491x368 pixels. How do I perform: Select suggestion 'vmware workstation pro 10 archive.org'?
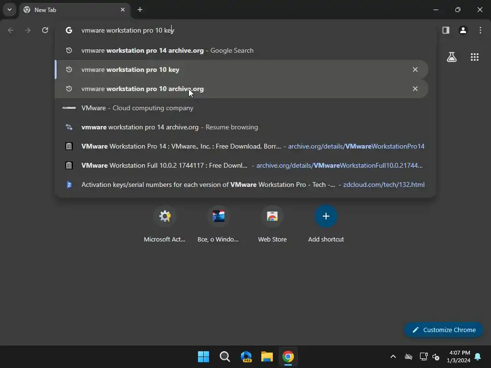[x=242, y=89]
